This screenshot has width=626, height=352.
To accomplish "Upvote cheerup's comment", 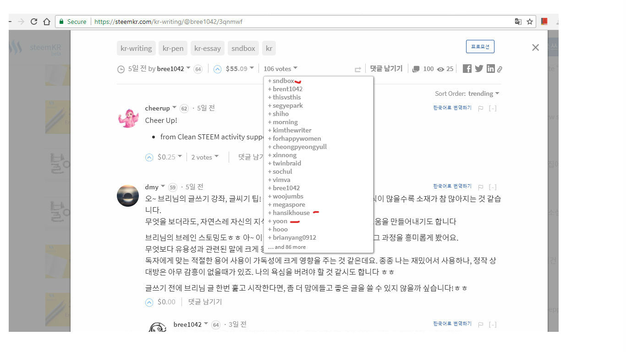I will tap(149, 157).
